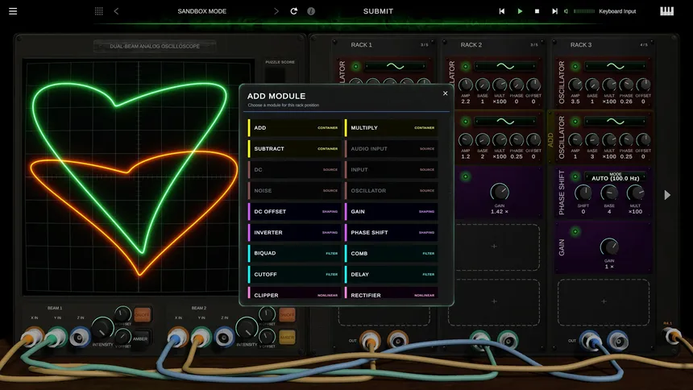
Task: Add a module to Rack 2's fourth slot
Action: tap(494, 247)
